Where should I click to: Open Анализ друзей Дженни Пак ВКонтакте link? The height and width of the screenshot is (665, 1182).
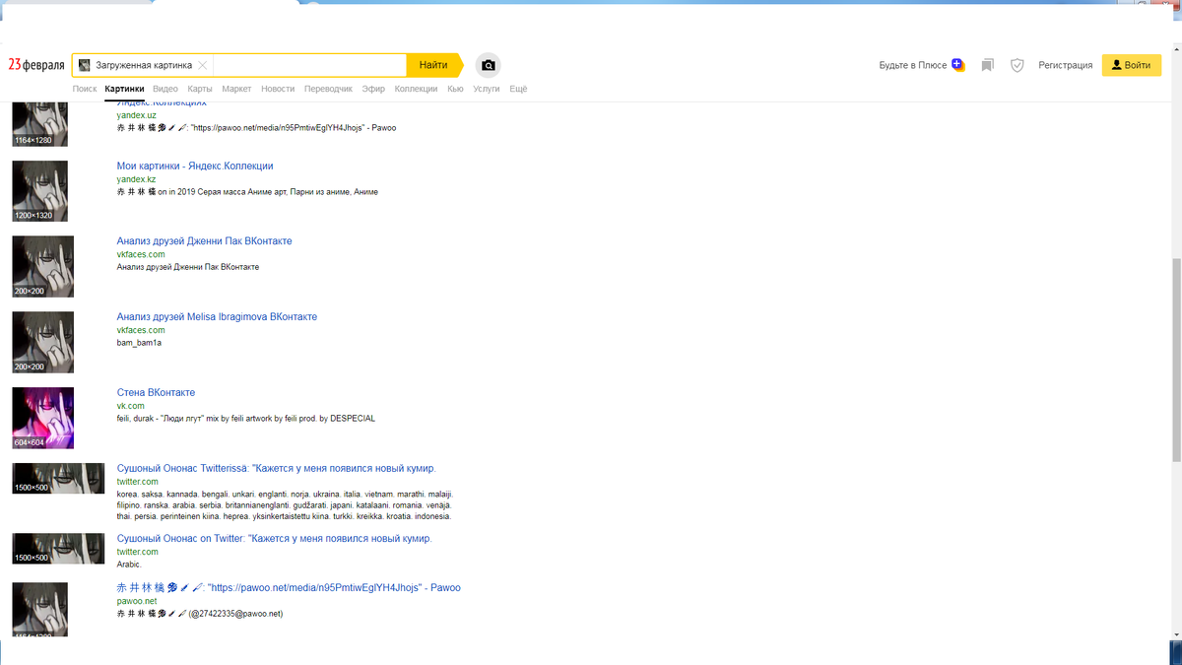click(x=204, y=241)
